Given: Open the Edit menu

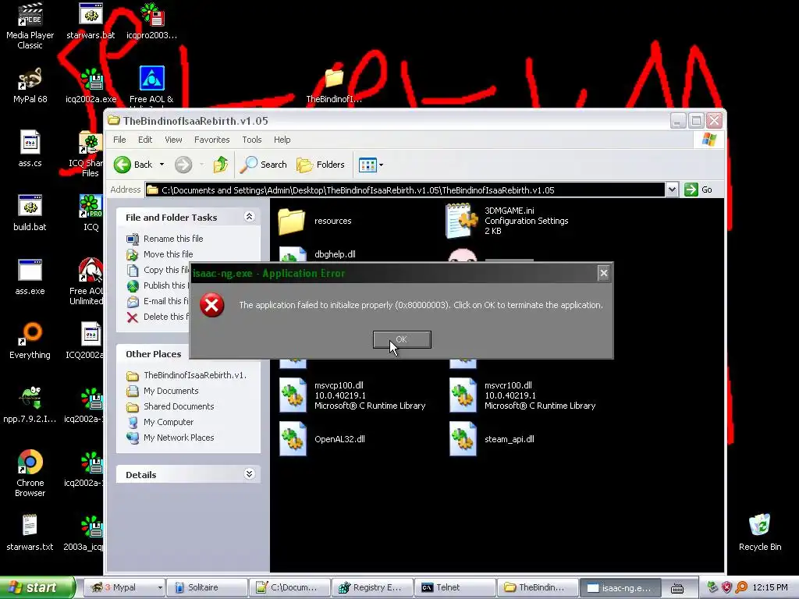Looking at the screenshot, I should 145,140.
